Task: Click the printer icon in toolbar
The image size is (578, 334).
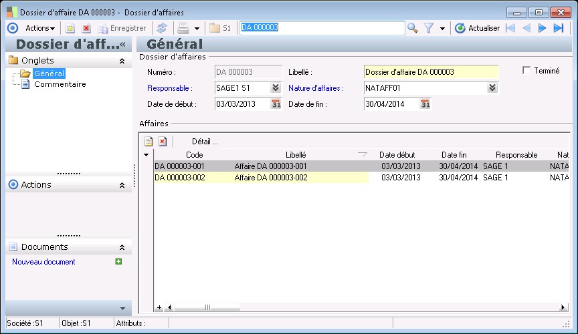Action: coord(183,28)
